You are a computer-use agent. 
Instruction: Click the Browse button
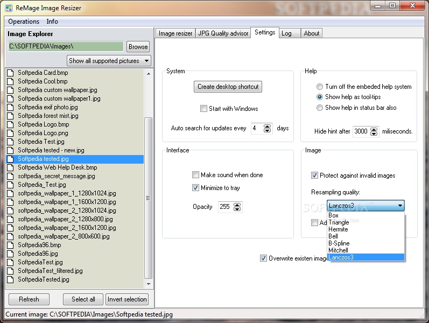[x=138, y=47]
